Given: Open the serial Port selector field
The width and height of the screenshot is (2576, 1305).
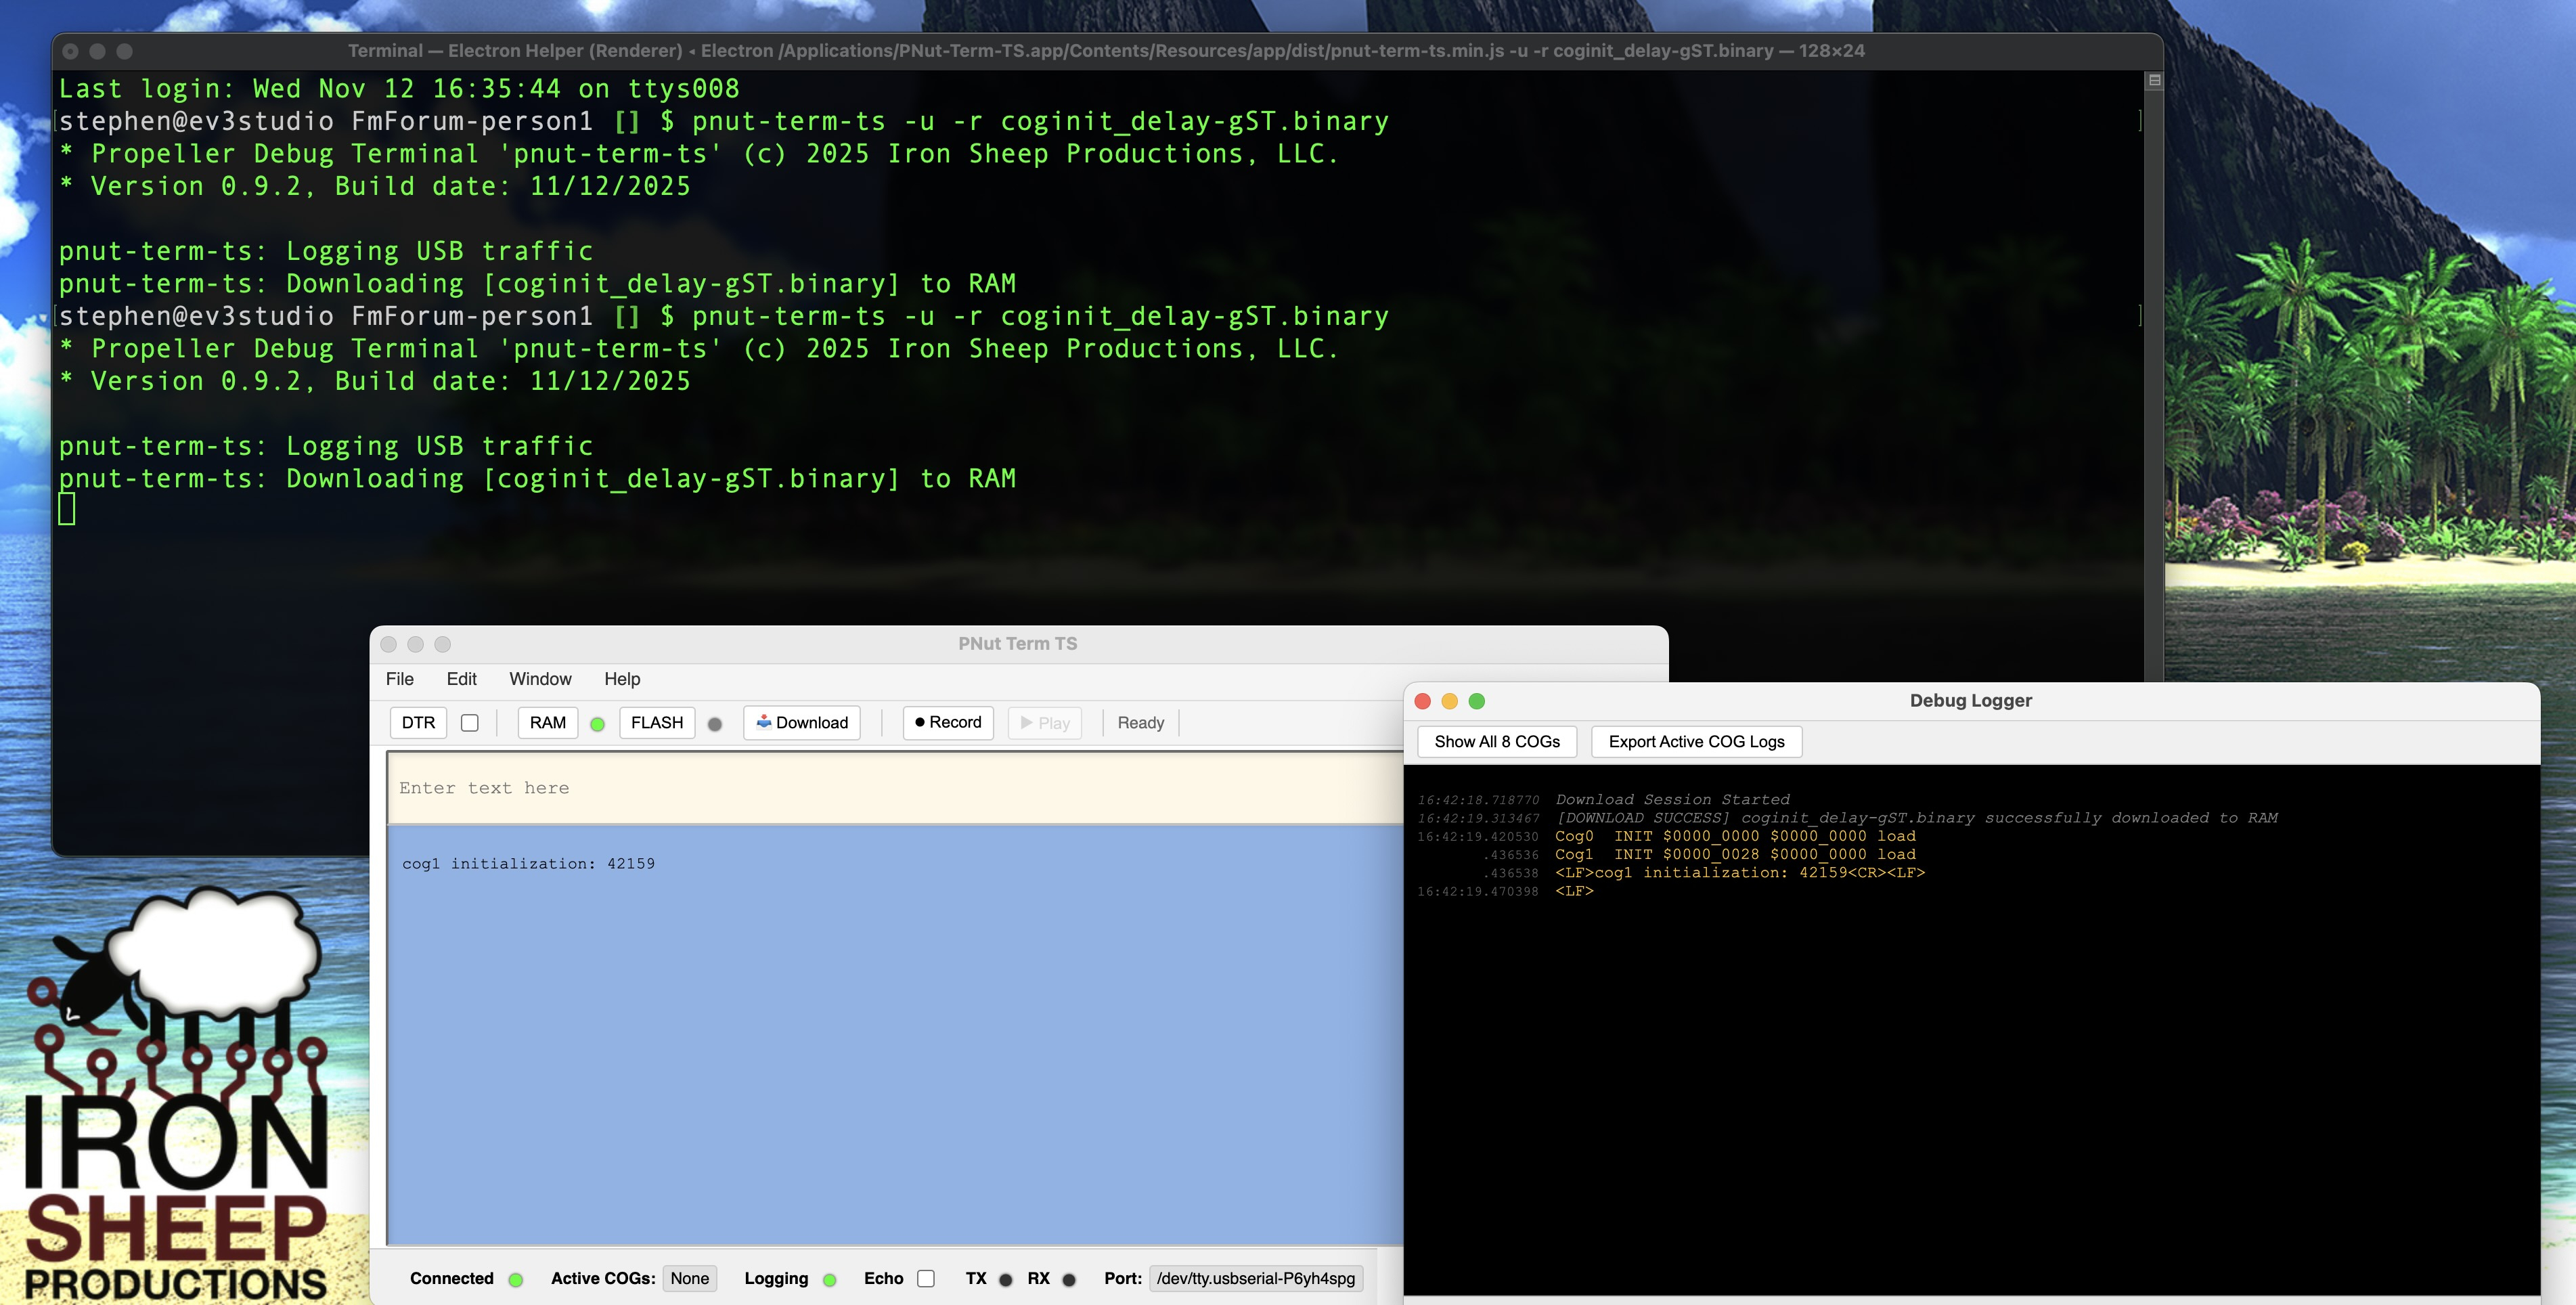Looking at the screenshot, I should tap(1255, 1278).
